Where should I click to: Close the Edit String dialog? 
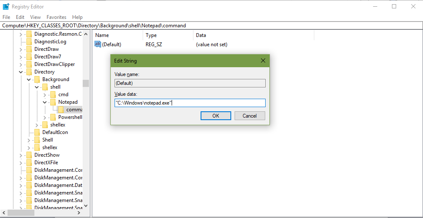click(x=263, y=61)
